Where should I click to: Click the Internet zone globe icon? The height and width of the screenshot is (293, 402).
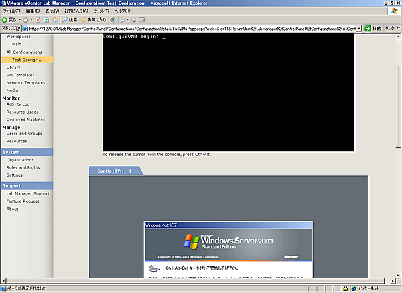point(354,288)
